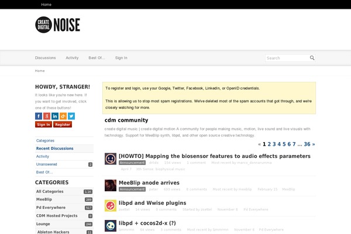Go to previous page using « arrow
Image resolution: width=351 pixels, height=234 pixels.
(x=259, y=144)
